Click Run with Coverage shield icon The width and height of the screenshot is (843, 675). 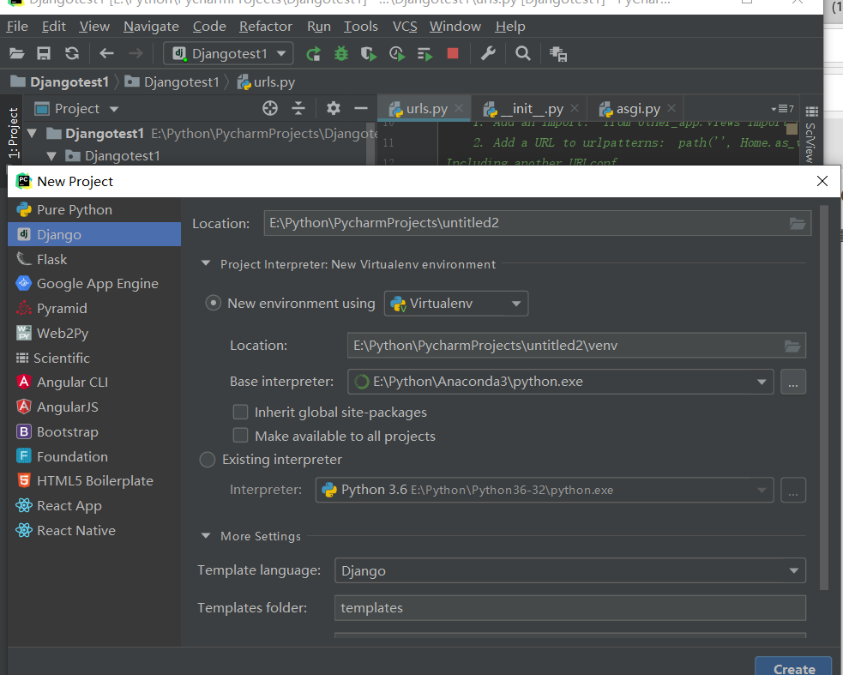(369, 54)
